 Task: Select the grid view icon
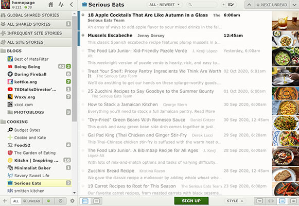coord(293,201)
